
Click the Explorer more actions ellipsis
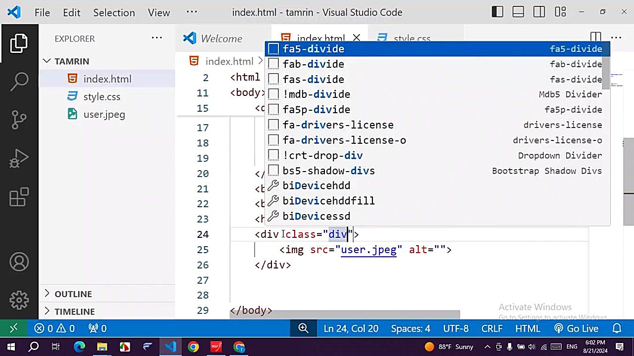point(157,38)
